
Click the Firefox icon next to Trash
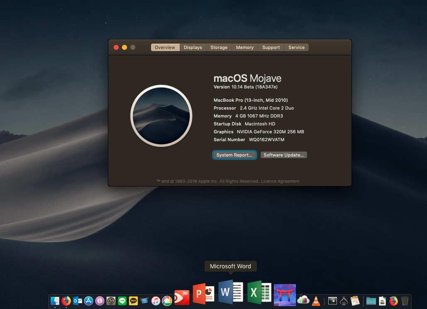click(393, 301)
